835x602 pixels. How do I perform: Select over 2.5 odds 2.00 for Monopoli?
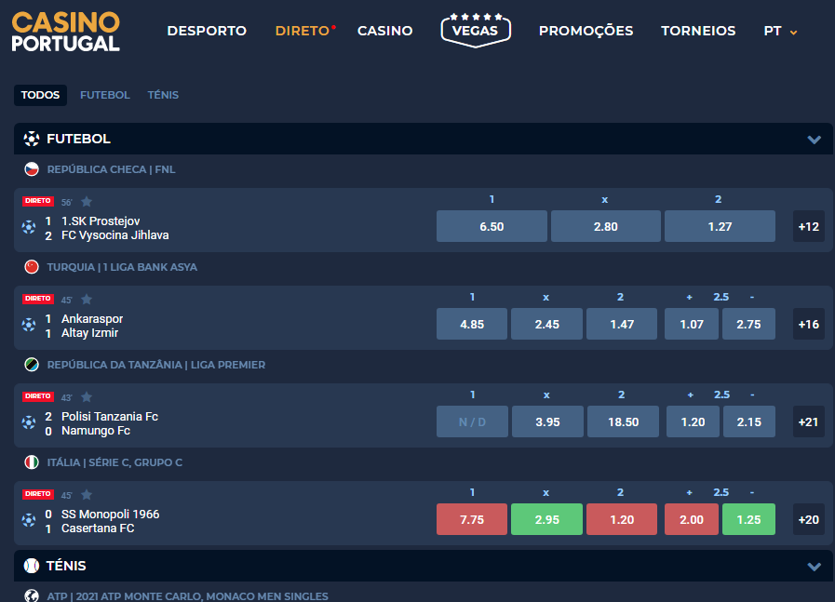tap(692, 519)
